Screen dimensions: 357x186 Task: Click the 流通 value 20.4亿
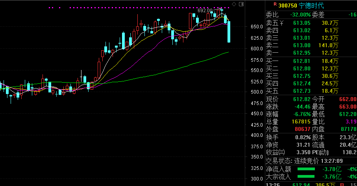[x=348, y=145]
